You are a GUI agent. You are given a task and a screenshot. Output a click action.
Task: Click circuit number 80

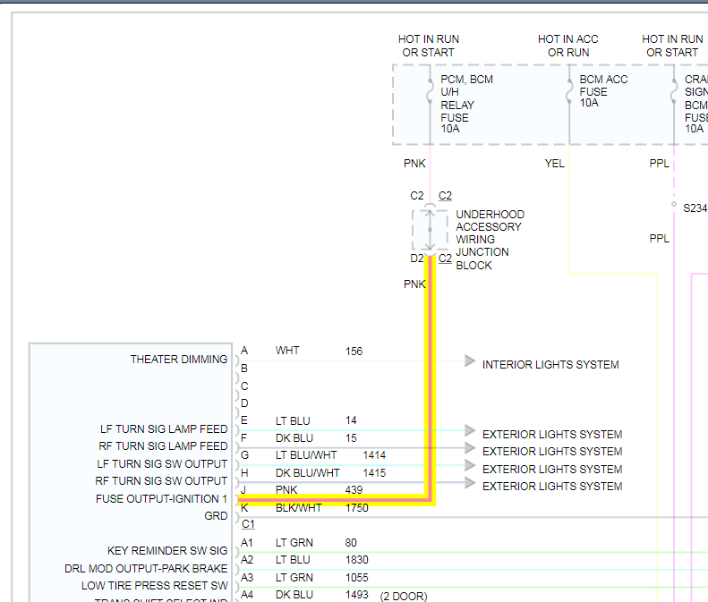tap(351, 542)
